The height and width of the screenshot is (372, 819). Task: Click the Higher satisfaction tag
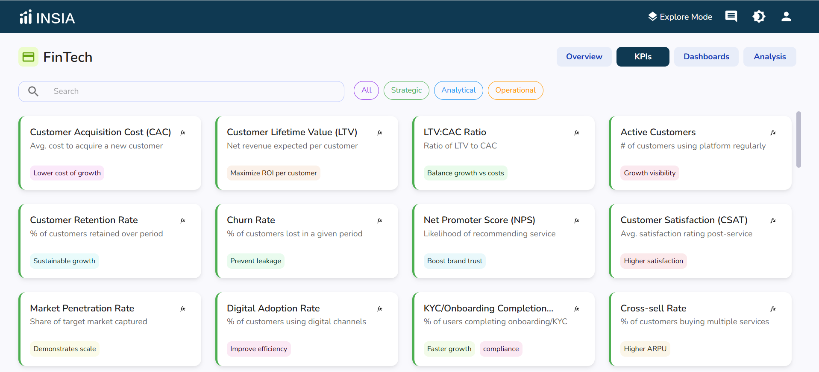coord(653,261)
